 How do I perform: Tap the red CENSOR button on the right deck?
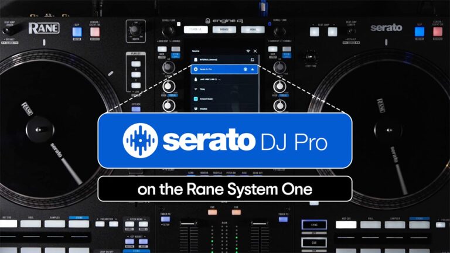[x=437, y=32]
